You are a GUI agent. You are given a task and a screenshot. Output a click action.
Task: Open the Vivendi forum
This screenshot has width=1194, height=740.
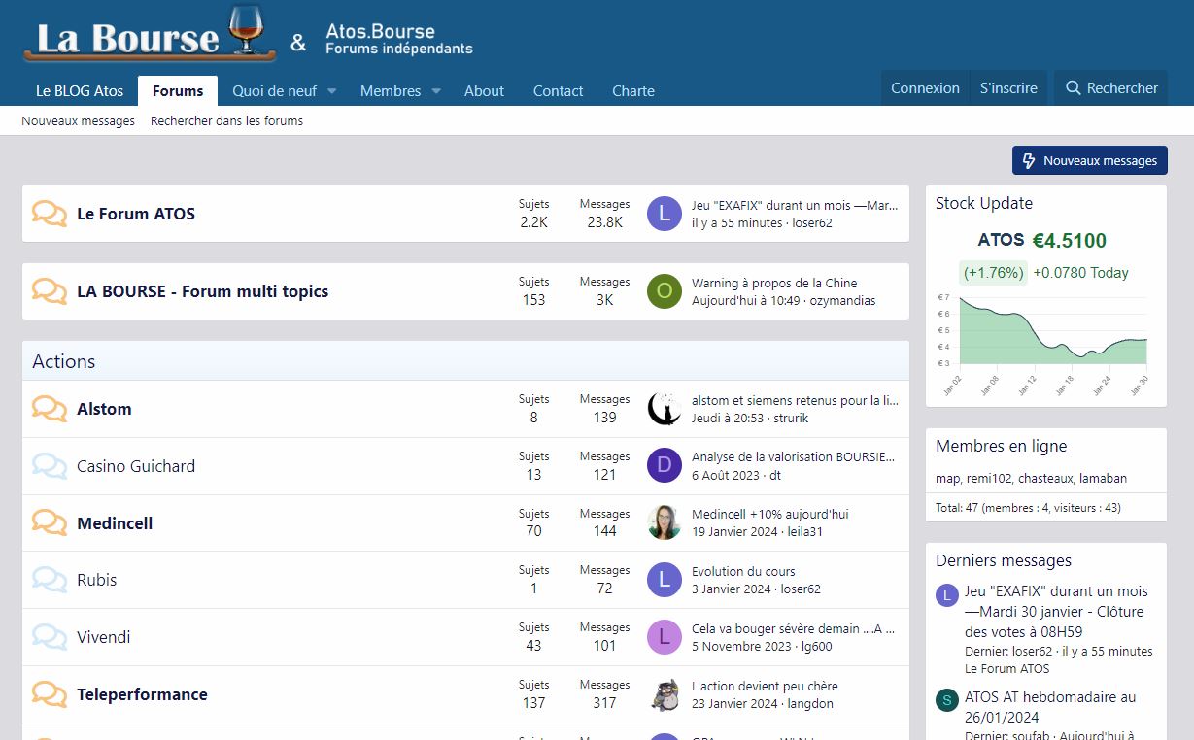click(x=104, y=637)
